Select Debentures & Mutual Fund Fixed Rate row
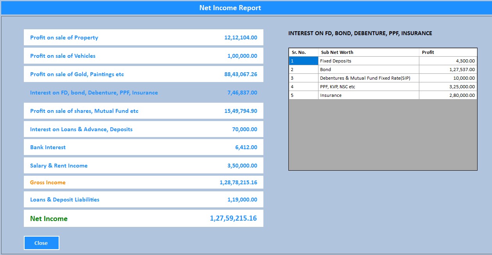This screenshot has width=492, height=255. tap(368, 78)
